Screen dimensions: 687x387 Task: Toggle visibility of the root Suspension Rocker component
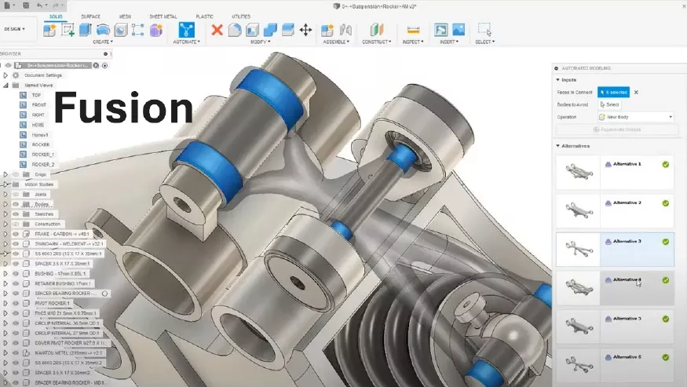coord(8,65)
